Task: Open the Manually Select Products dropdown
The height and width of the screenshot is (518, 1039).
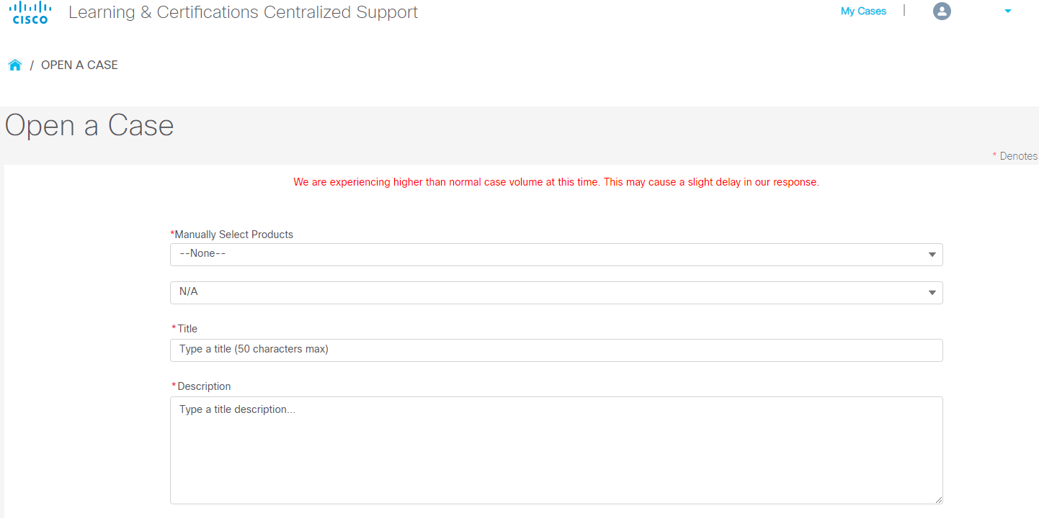Action: (556, 255)
